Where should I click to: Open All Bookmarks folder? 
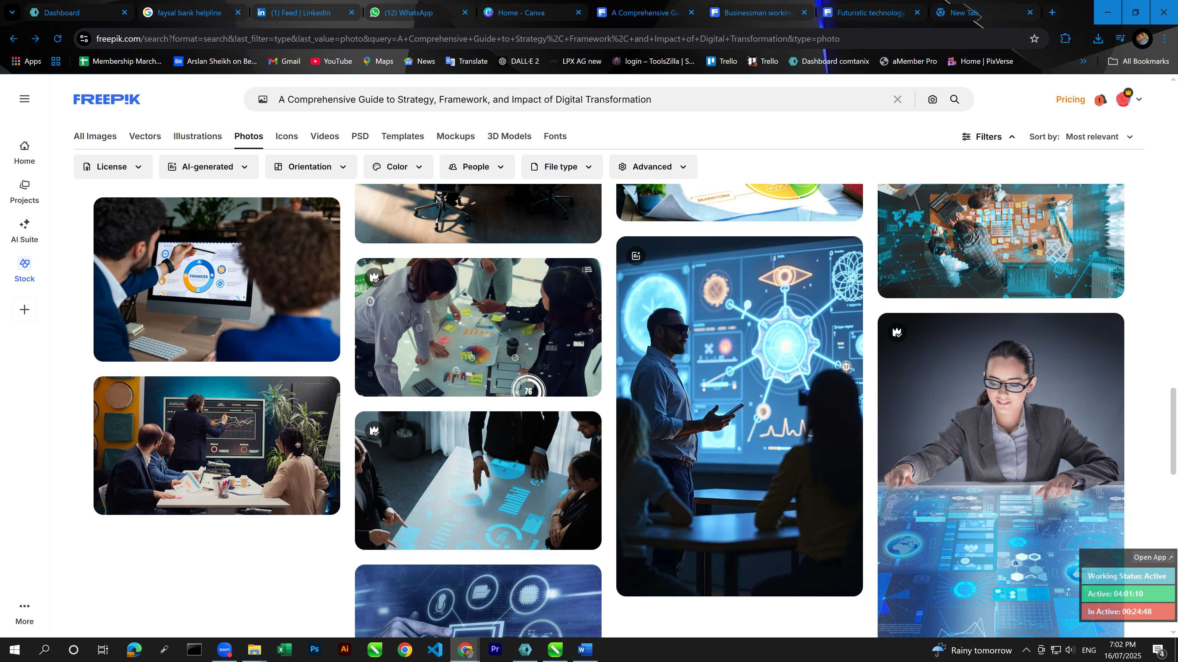(1139, 61)
